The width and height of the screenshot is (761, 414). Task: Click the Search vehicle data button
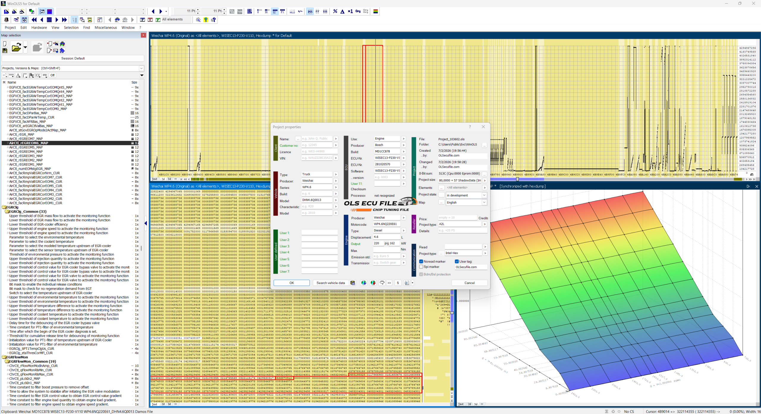point(331,283)
